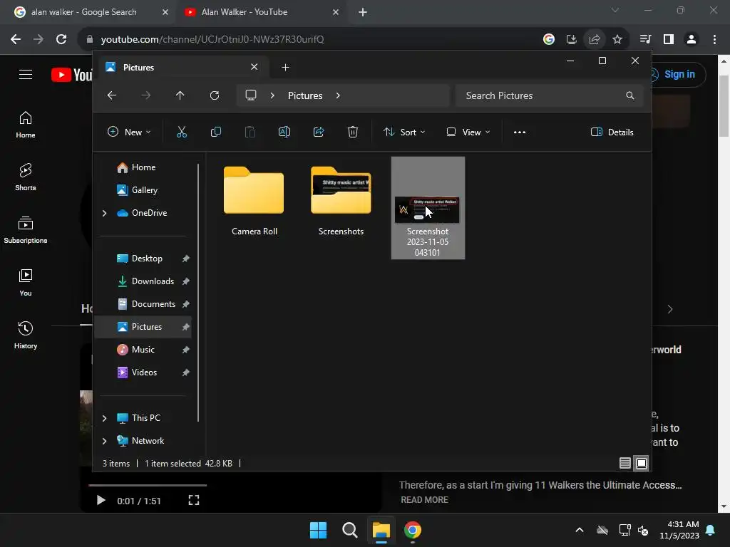
Task: Select Gallery in the navigation pane
Action: click(143, 190)
